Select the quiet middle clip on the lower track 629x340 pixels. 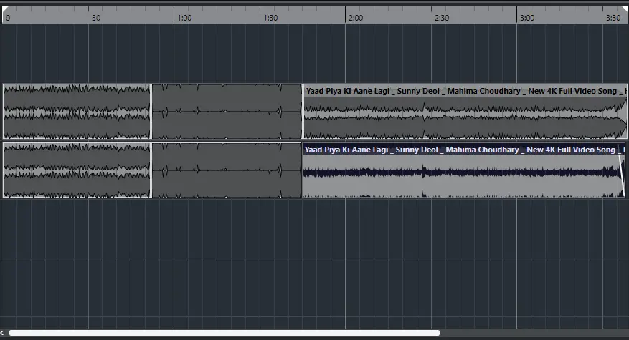point(227,170)
